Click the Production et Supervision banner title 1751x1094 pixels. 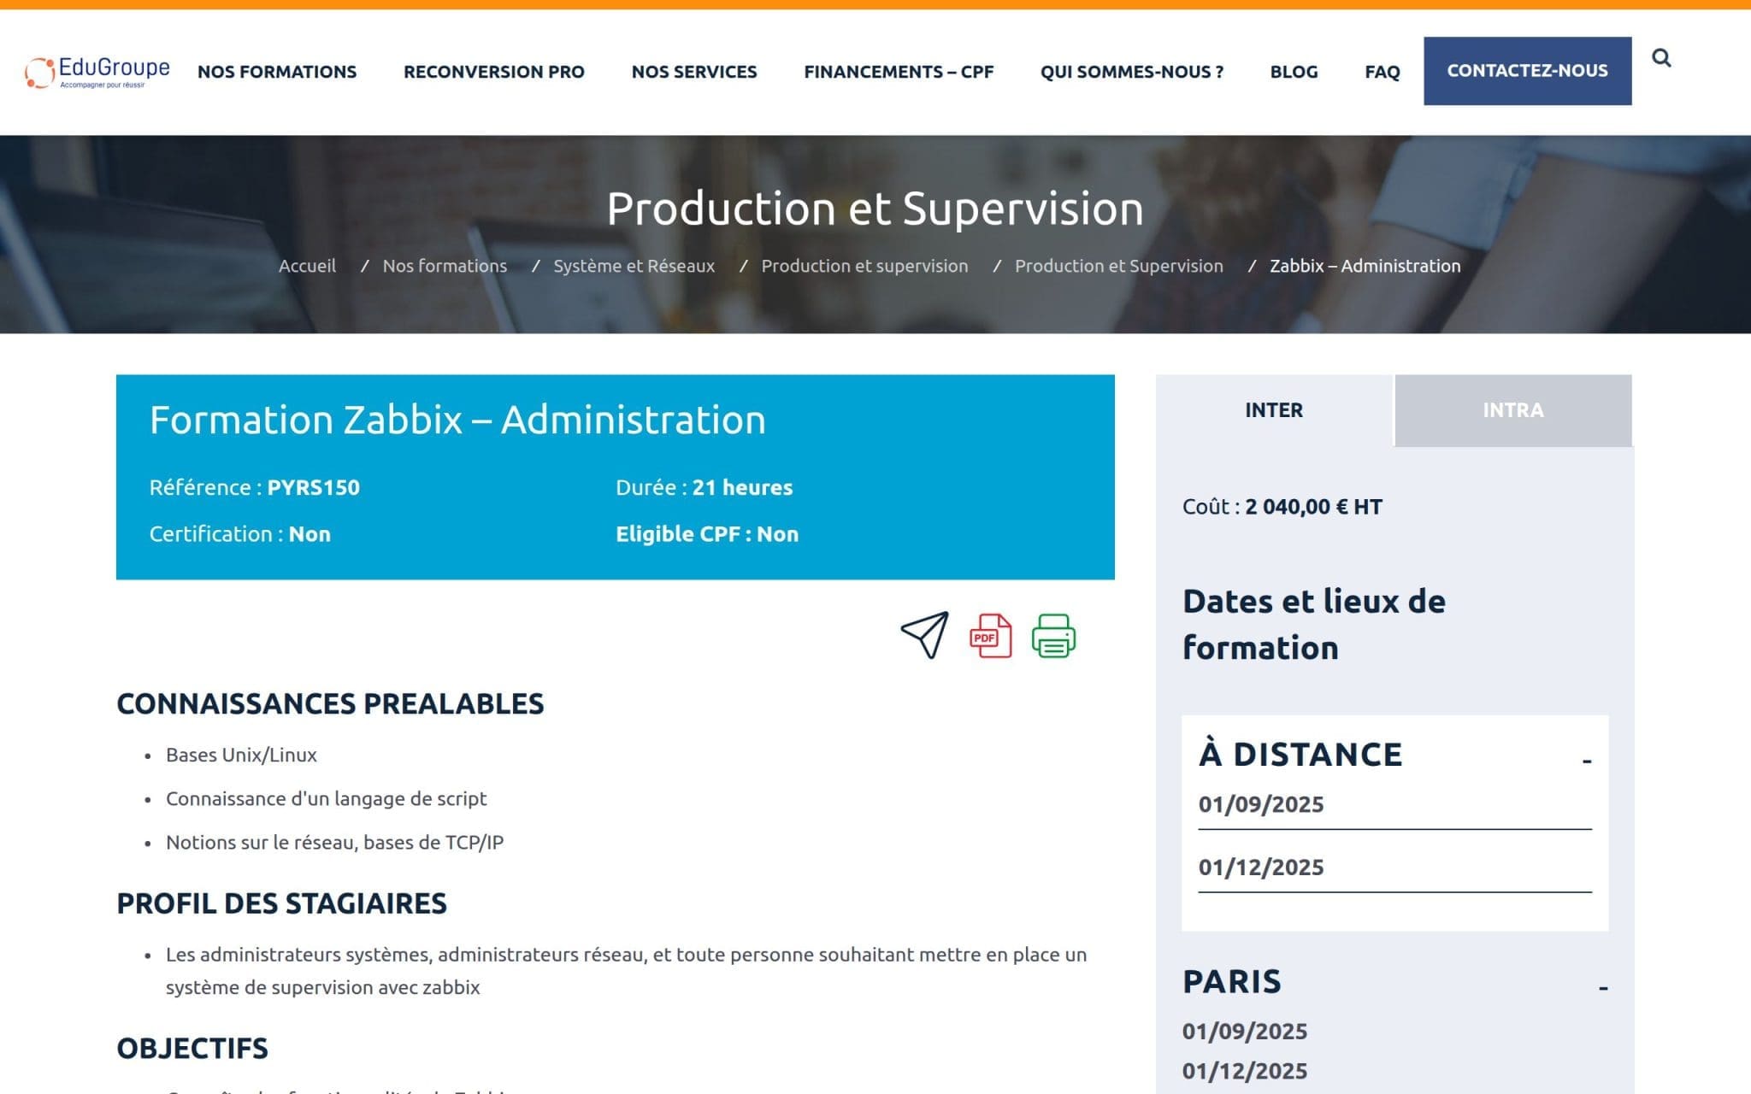pos(875,209)
